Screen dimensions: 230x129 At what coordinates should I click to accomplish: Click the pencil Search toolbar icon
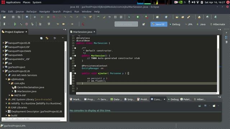point(188,17)
